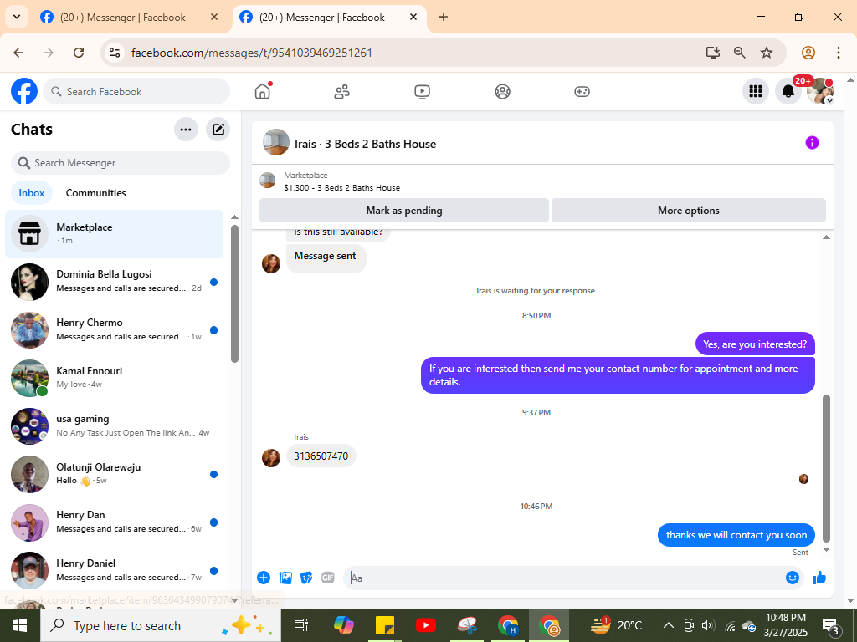Reload the page
857x642 pixels.
[79, 53]
